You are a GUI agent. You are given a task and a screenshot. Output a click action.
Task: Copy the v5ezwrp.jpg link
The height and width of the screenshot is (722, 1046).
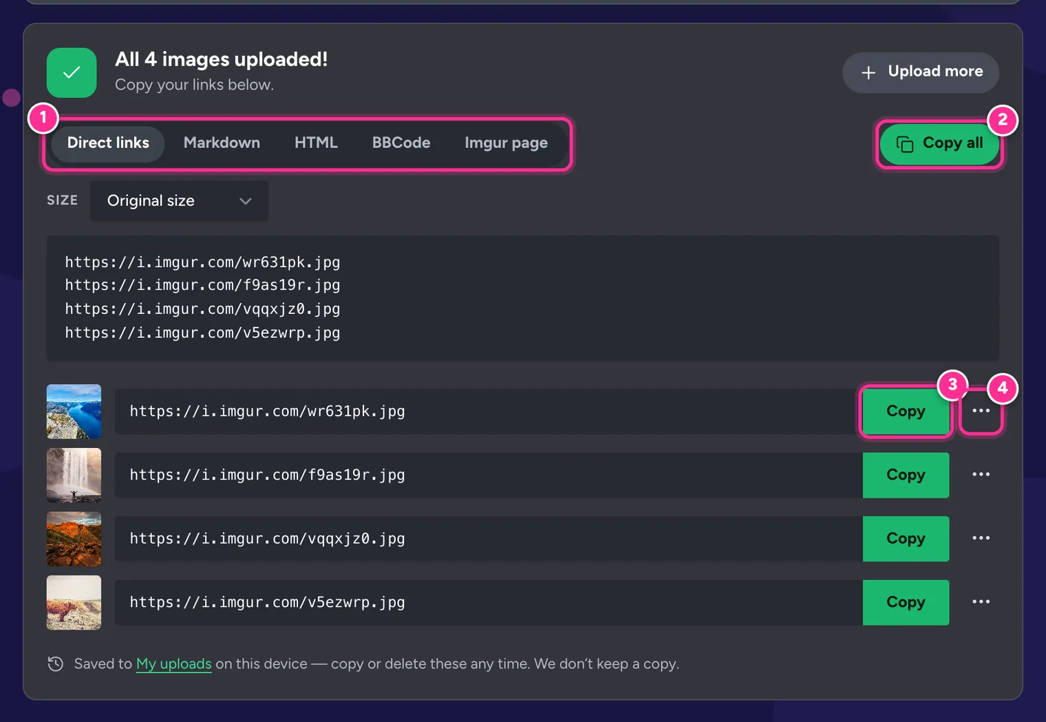pos(906,602)
